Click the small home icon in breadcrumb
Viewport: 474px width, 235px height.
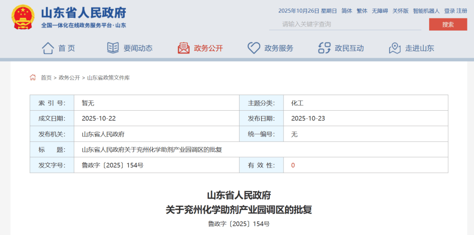(x=33, y=77)
